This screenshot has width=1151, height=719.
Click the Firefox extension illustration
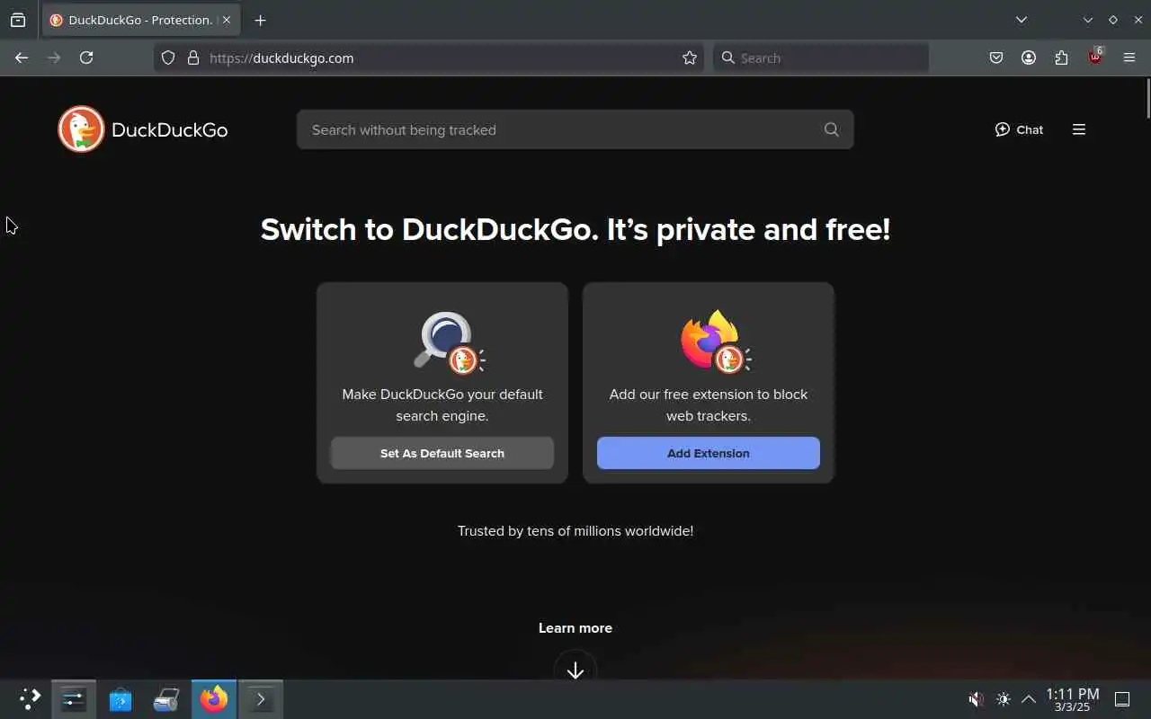click(x=715, y=342)
